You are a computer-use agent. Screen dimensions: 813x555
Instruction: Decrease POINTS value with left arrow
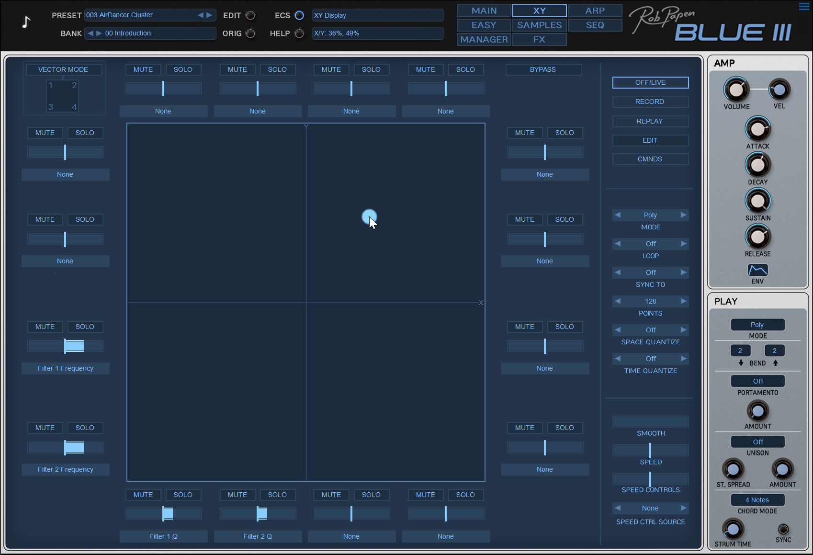(618, 301)
